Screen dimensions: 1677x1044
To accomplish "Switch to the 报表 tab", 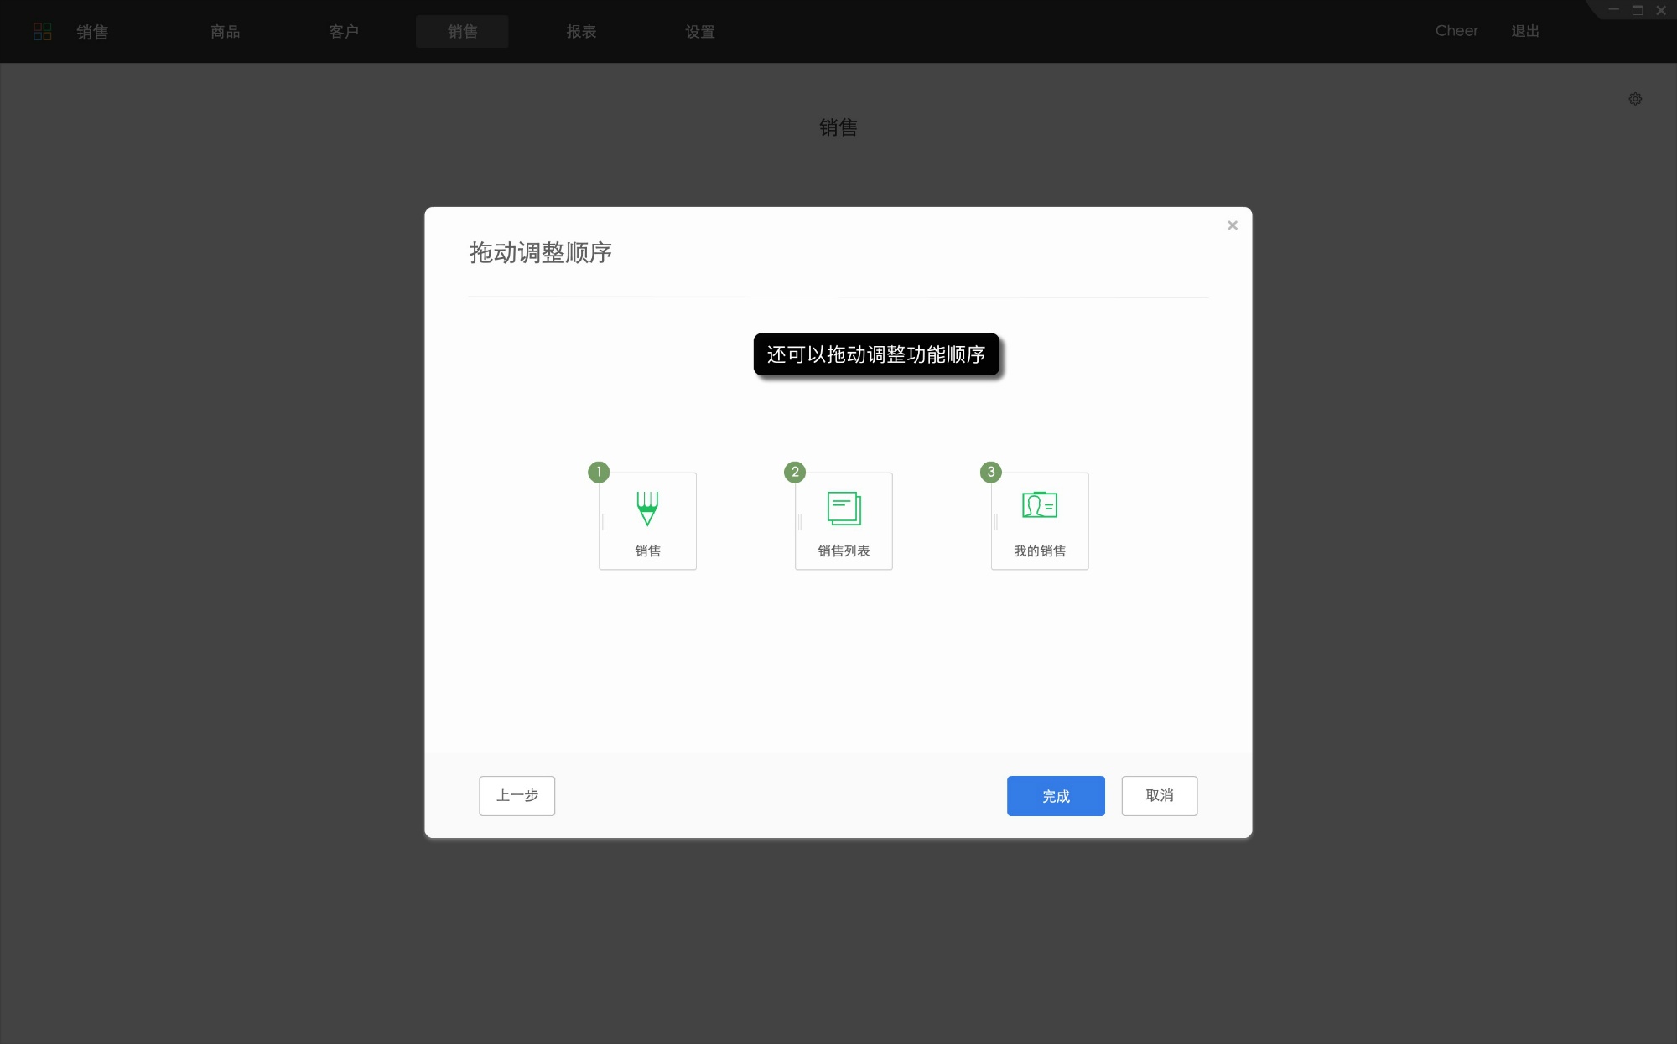I will click(581, 31).
